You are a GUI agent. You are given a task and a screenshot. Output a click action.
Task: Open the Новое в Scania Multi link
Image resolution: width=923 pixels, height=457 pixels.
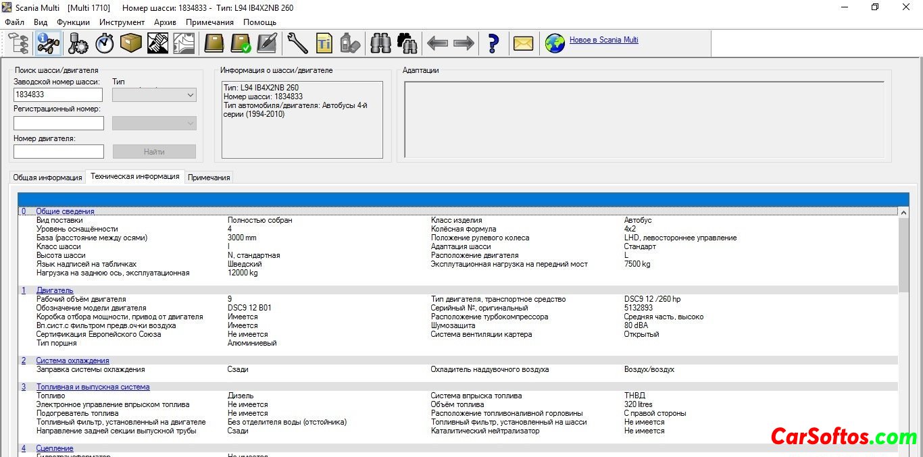603,40
